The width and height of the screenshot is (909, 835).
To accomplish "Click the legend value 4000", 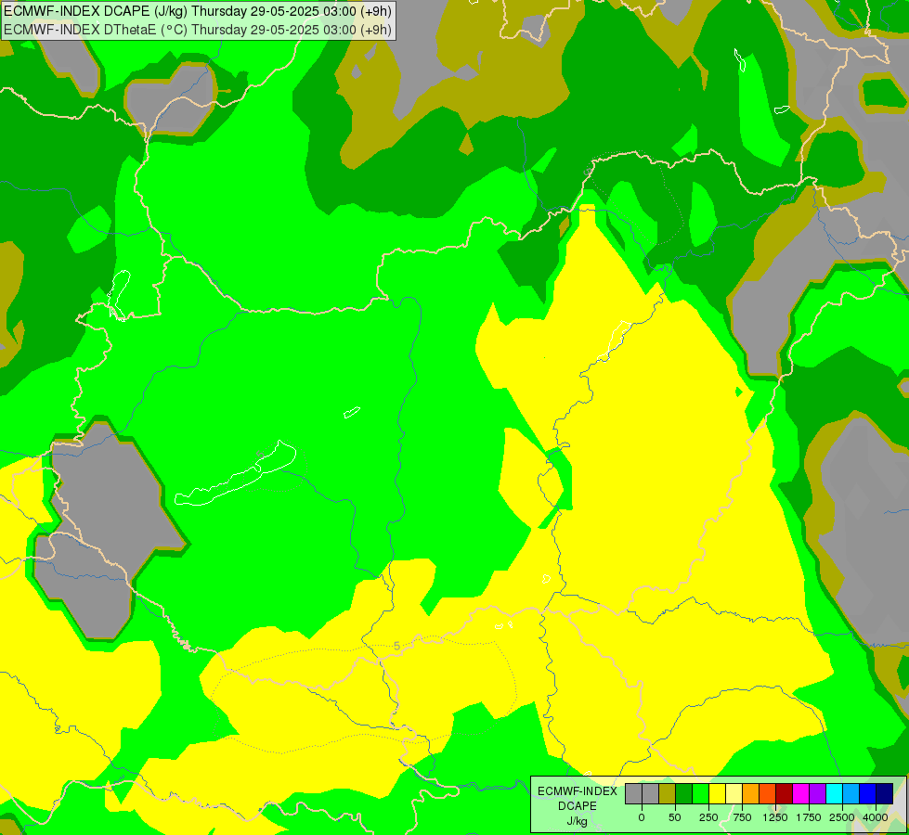I will 876,817.
